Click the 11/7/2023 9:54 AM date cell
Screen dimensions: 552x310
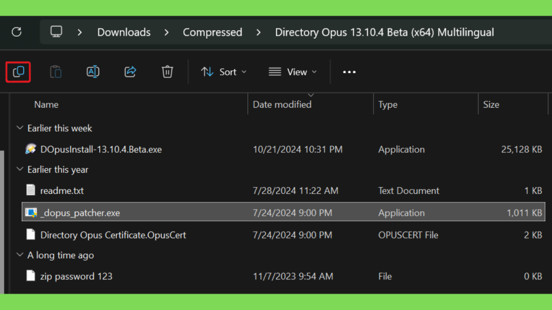[x=293, y=276]
